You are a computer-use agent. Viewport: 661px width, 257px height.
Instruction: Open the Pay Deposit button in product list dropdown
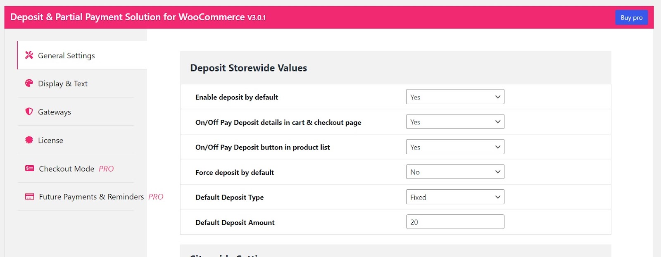point(455,147)
